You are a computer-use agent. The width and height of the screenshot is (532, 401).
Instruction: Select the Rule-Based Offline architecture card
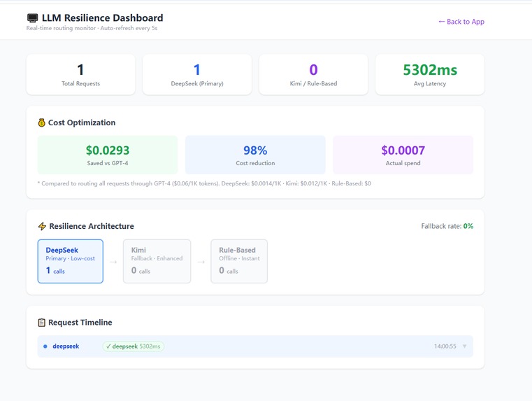click(239, 261)
